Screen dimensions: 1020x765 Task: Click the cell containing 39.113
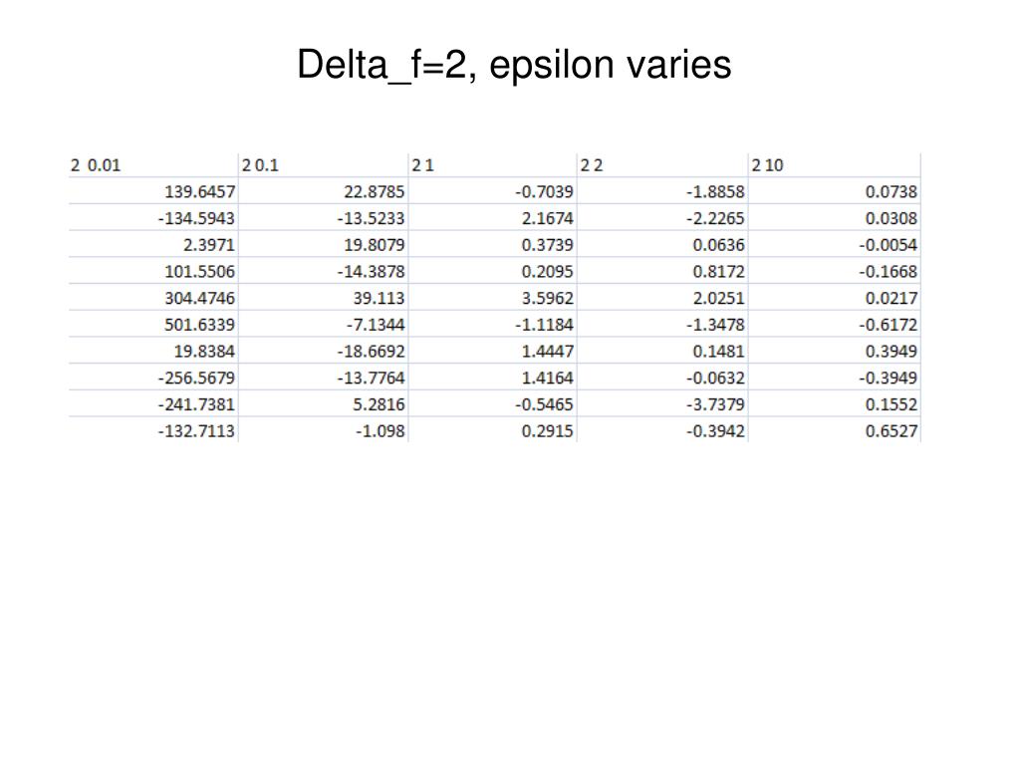(x=324, y=297)
